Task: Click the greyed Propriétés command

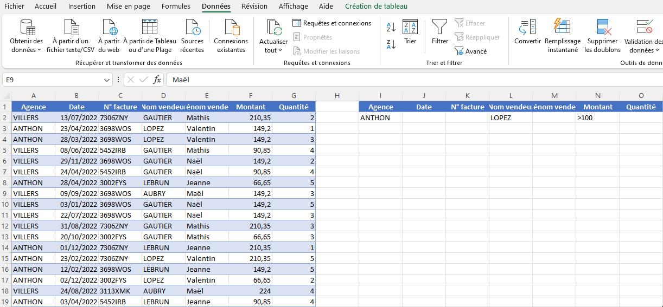Action: click(x=313, y=37)
